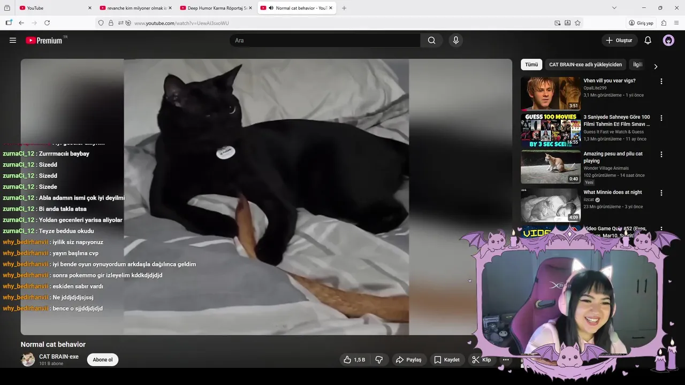Reload the current page
The width and height of the screenshot is (685, 385).
(47, 23)
